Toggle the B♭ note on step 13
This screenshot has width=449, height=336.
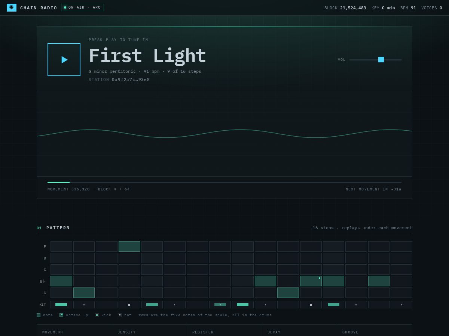(x=334, y=281)
